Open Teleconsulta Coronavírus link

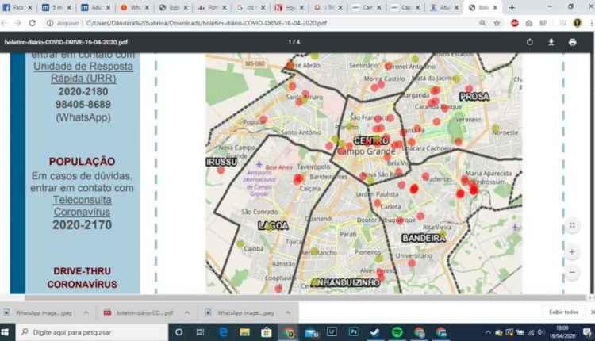pos(82,206)
